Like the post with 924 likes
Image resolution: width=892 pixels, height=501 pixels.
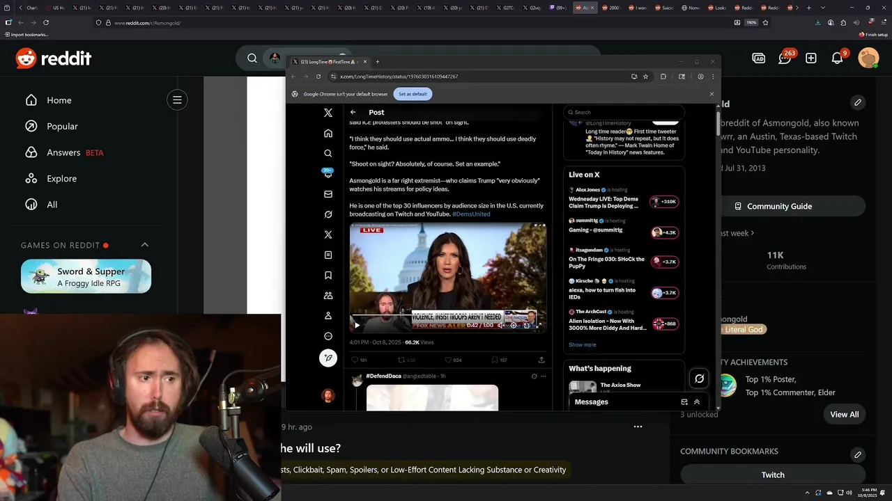pos(453,360)
